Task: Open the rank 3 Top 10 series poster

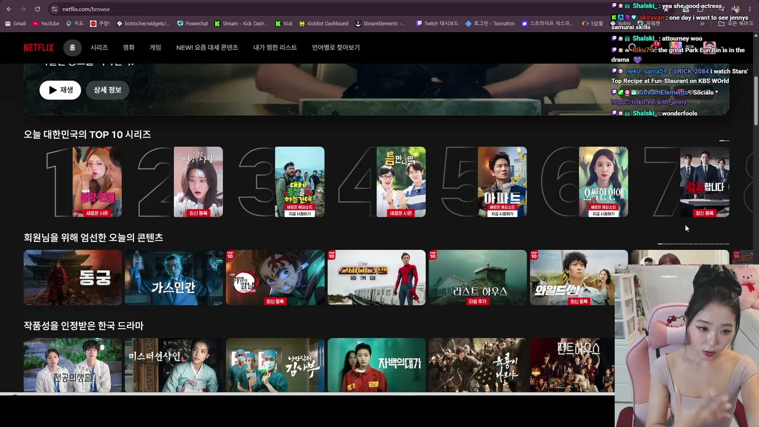Action: point(299,182)
